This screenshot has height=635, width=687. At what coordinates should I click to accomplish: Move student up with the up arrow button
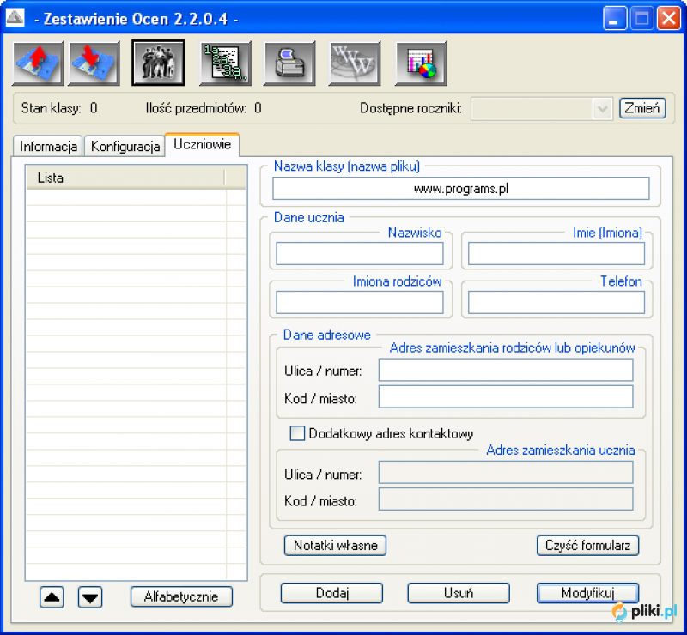coord(52,597)
